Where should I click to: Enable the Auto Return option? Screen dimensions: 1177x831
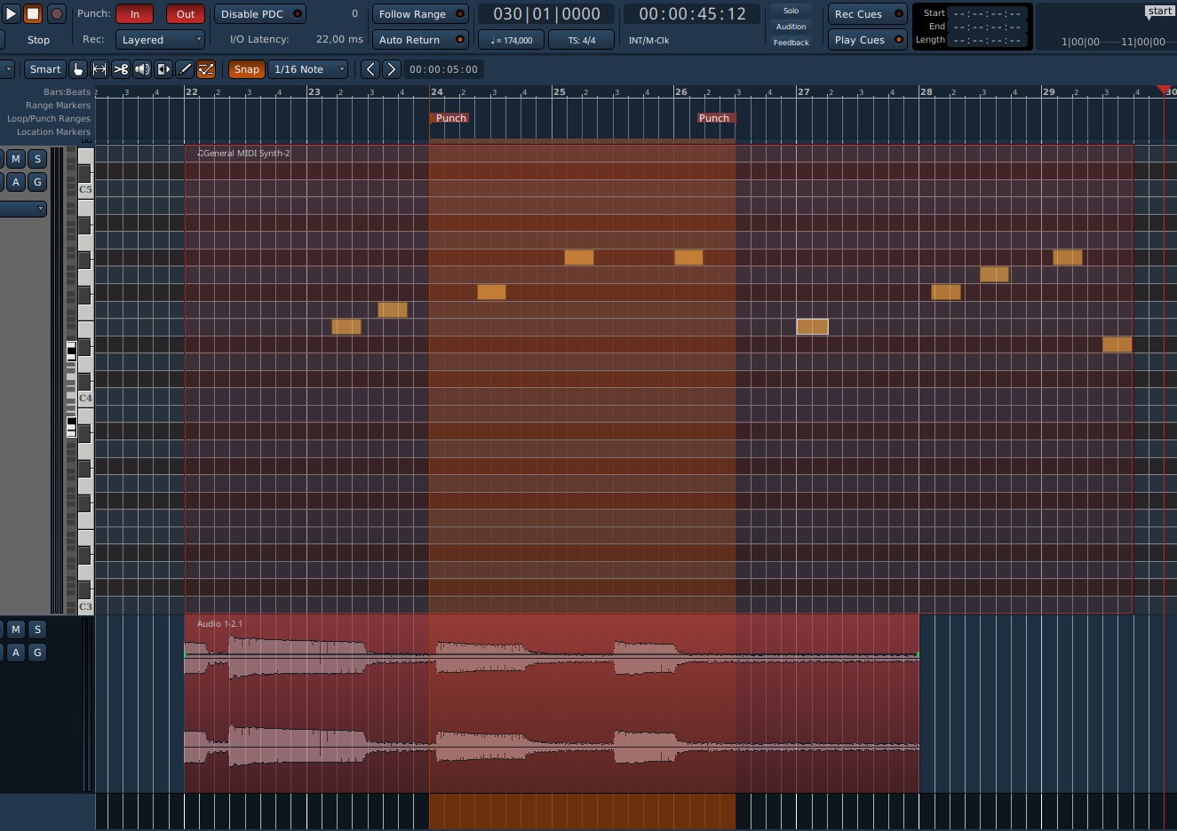click(x=420, y=40)
